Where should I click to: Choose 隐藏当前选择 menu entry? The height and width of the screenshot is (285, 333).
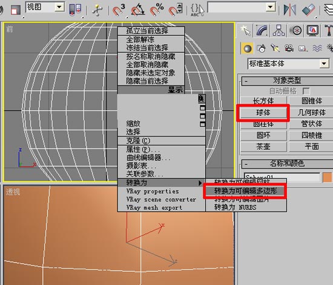151,81
